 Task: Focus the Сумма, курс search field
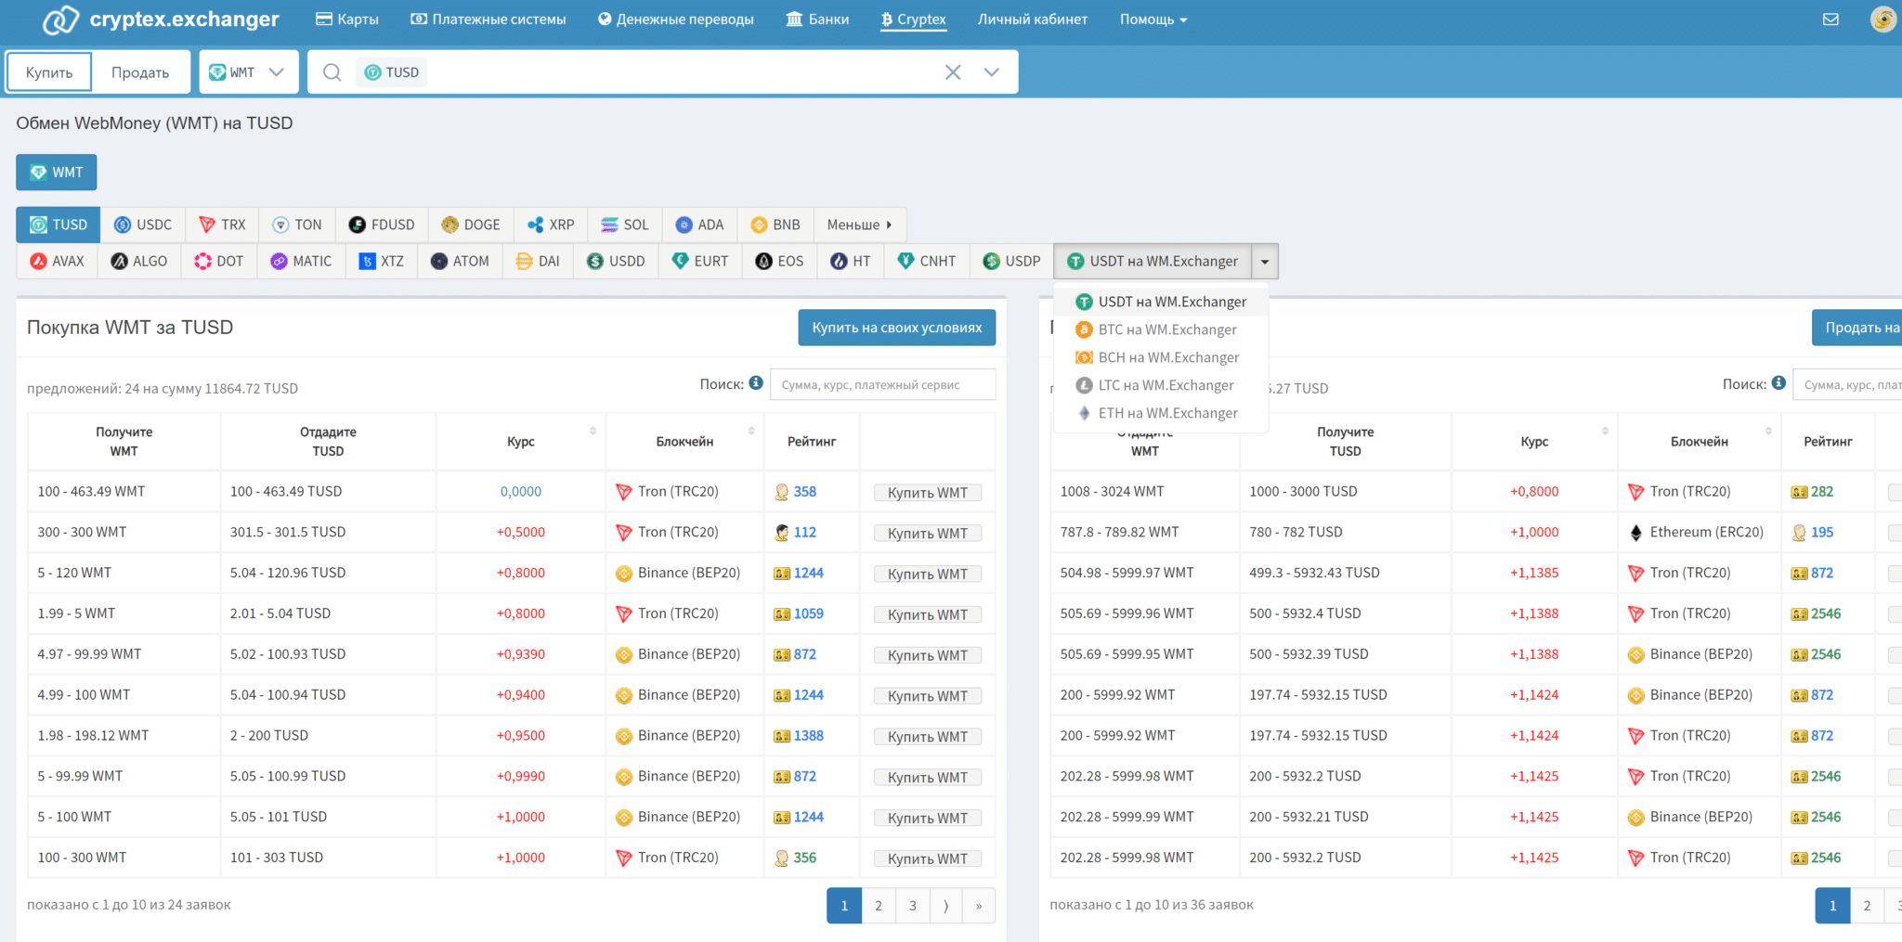coord(882,385)
